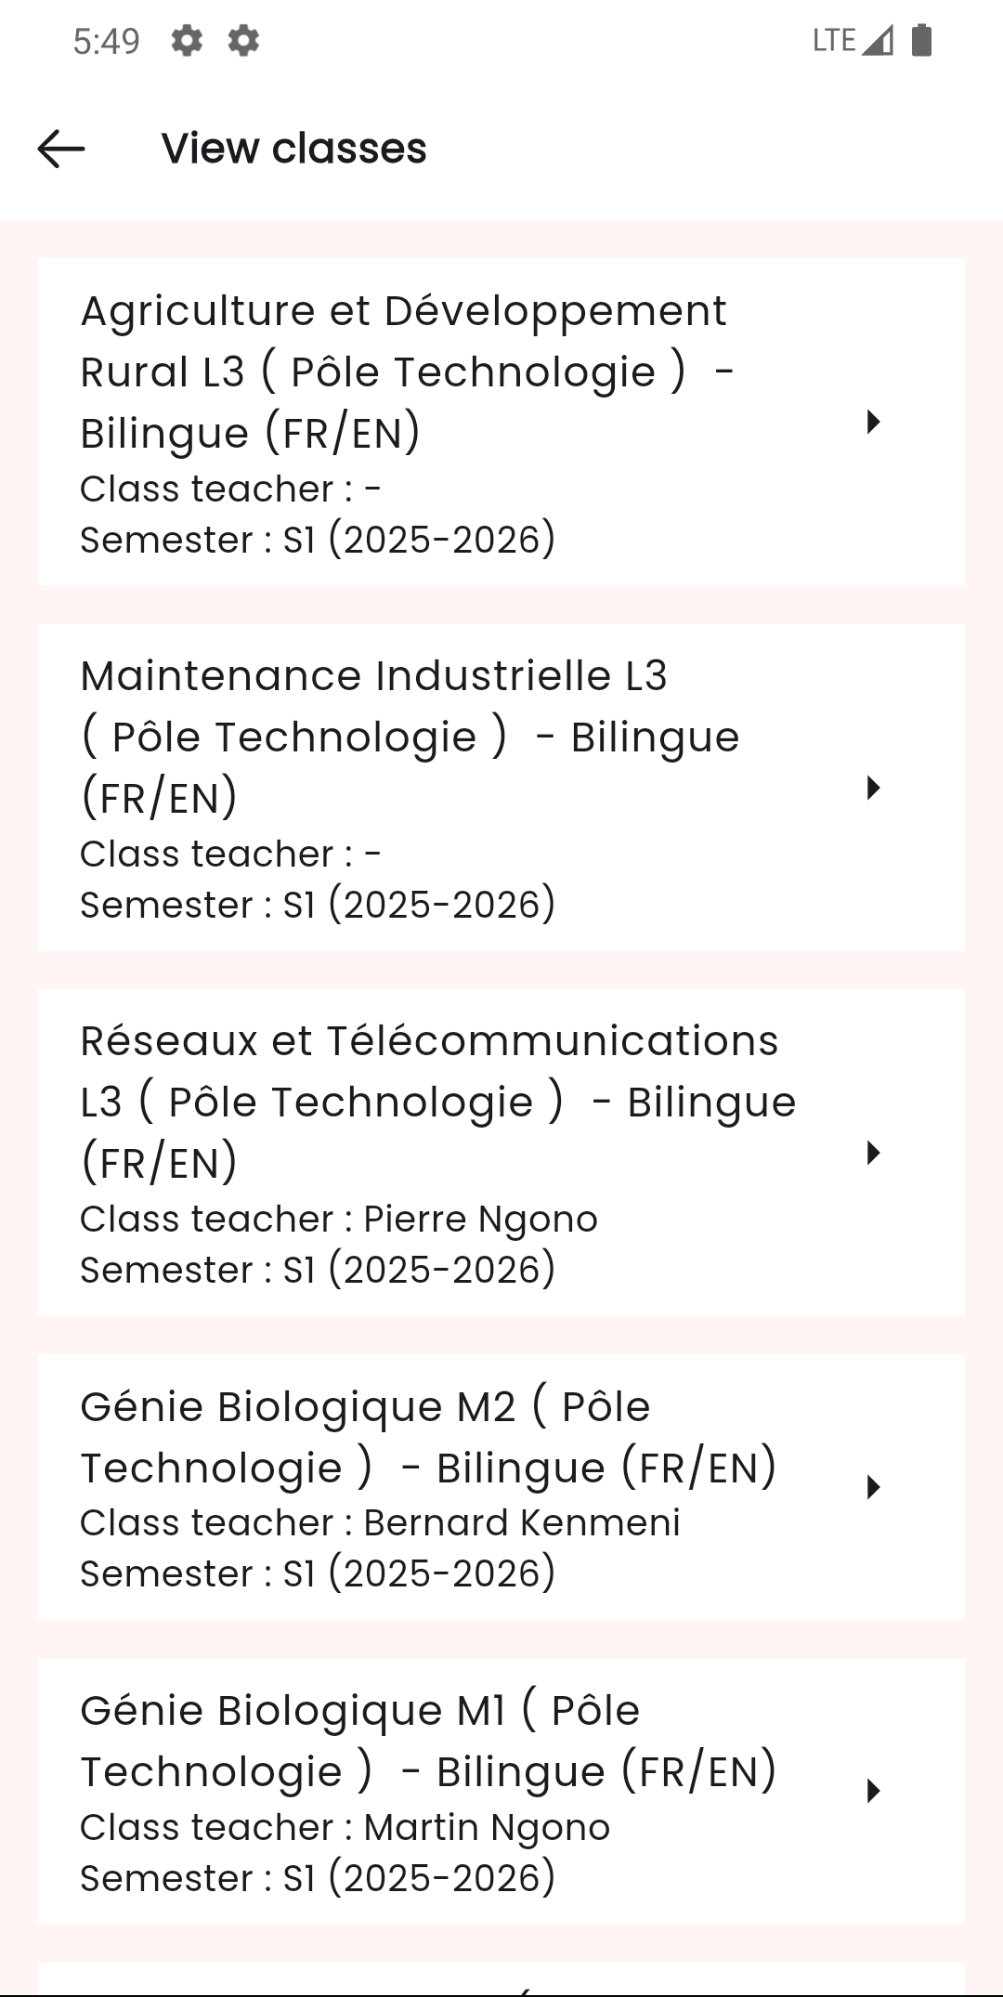1003x1997 pixels.
Task: Tap the battery icon in status bar
Action: coord(920,40)
